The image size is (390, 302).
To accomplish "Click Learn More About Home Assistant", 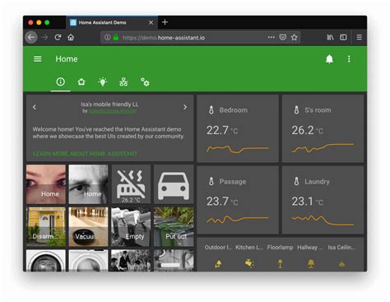I will pyautogui.click(x=85, y=154).
